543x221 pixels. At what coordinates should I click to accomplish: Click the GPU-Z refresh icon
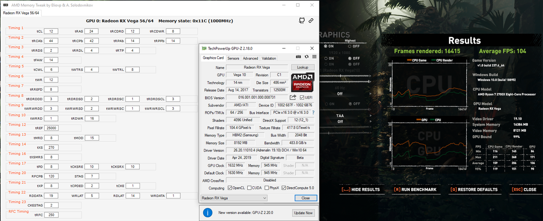point(307,56)
